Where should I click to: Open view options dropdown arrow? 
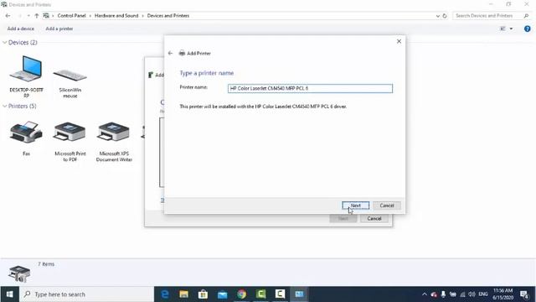point(511,29)
